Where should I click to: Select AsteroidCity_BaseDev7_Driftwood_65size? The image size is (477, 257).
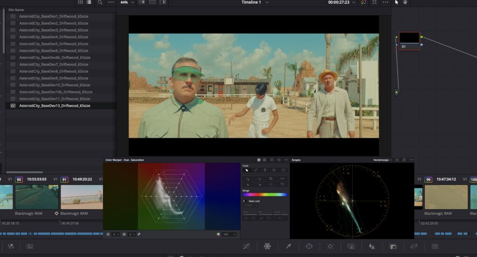tap(54, 64)
